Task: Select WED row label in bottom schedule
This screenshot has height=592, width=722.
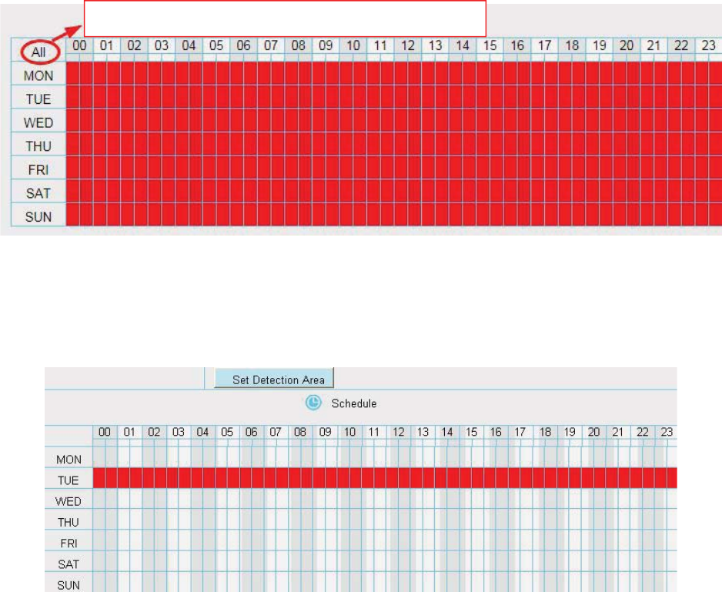Action: [x=69, y=501]
